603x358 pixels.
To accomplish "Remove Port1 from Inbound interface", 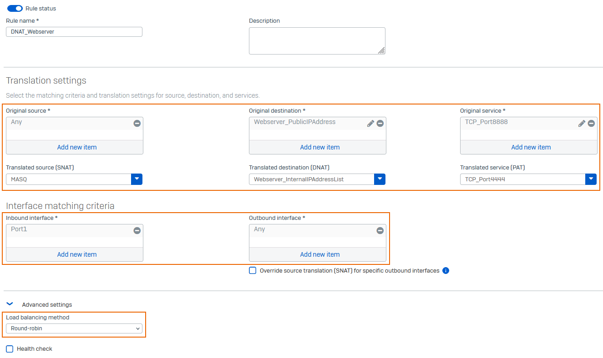I will pyautogui.click(x=137, y=230).
